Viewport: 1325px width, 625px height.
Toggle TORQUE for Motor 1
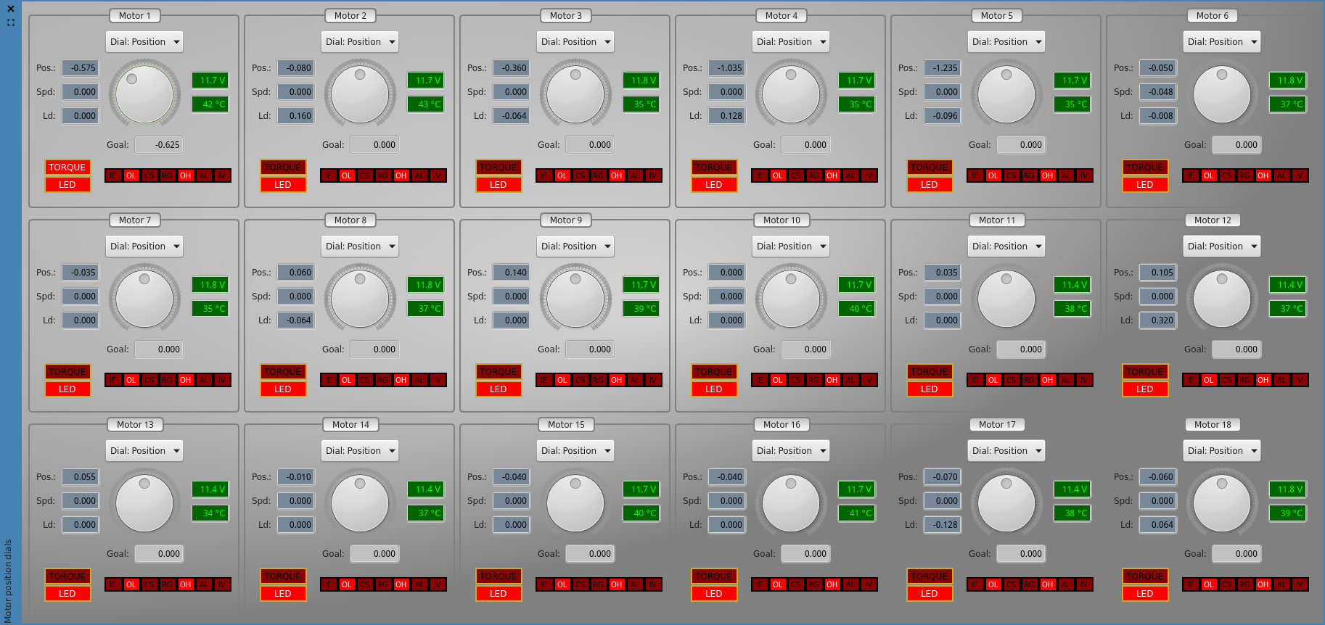coord(67,167)
